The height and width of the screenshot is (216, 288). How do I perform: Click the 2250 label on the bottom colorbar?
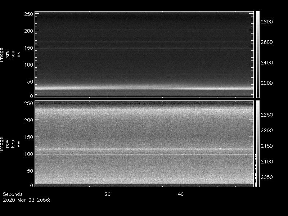click(267, 115)
